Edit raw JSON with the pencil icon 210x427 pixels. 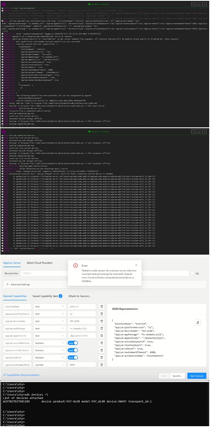[198, 322]
